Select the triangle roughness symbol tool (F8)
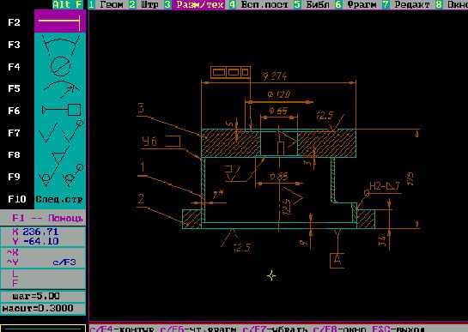Screen dimensions: 468x332 60,154
